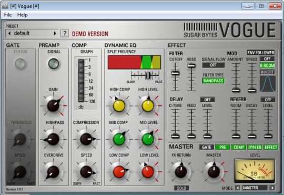Click the green Mid Level knob

click(x=148, y=139)
